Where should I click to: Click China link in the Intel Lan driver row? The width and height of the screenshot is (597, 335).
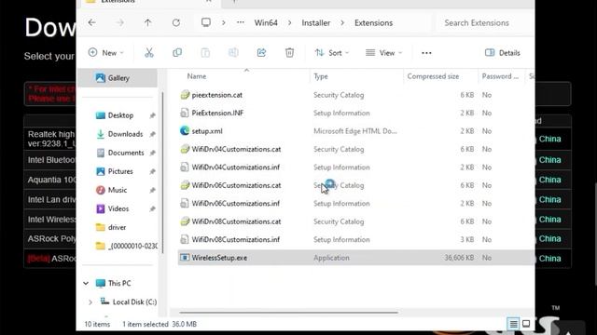pyautogui.click(x=549, y=199)
